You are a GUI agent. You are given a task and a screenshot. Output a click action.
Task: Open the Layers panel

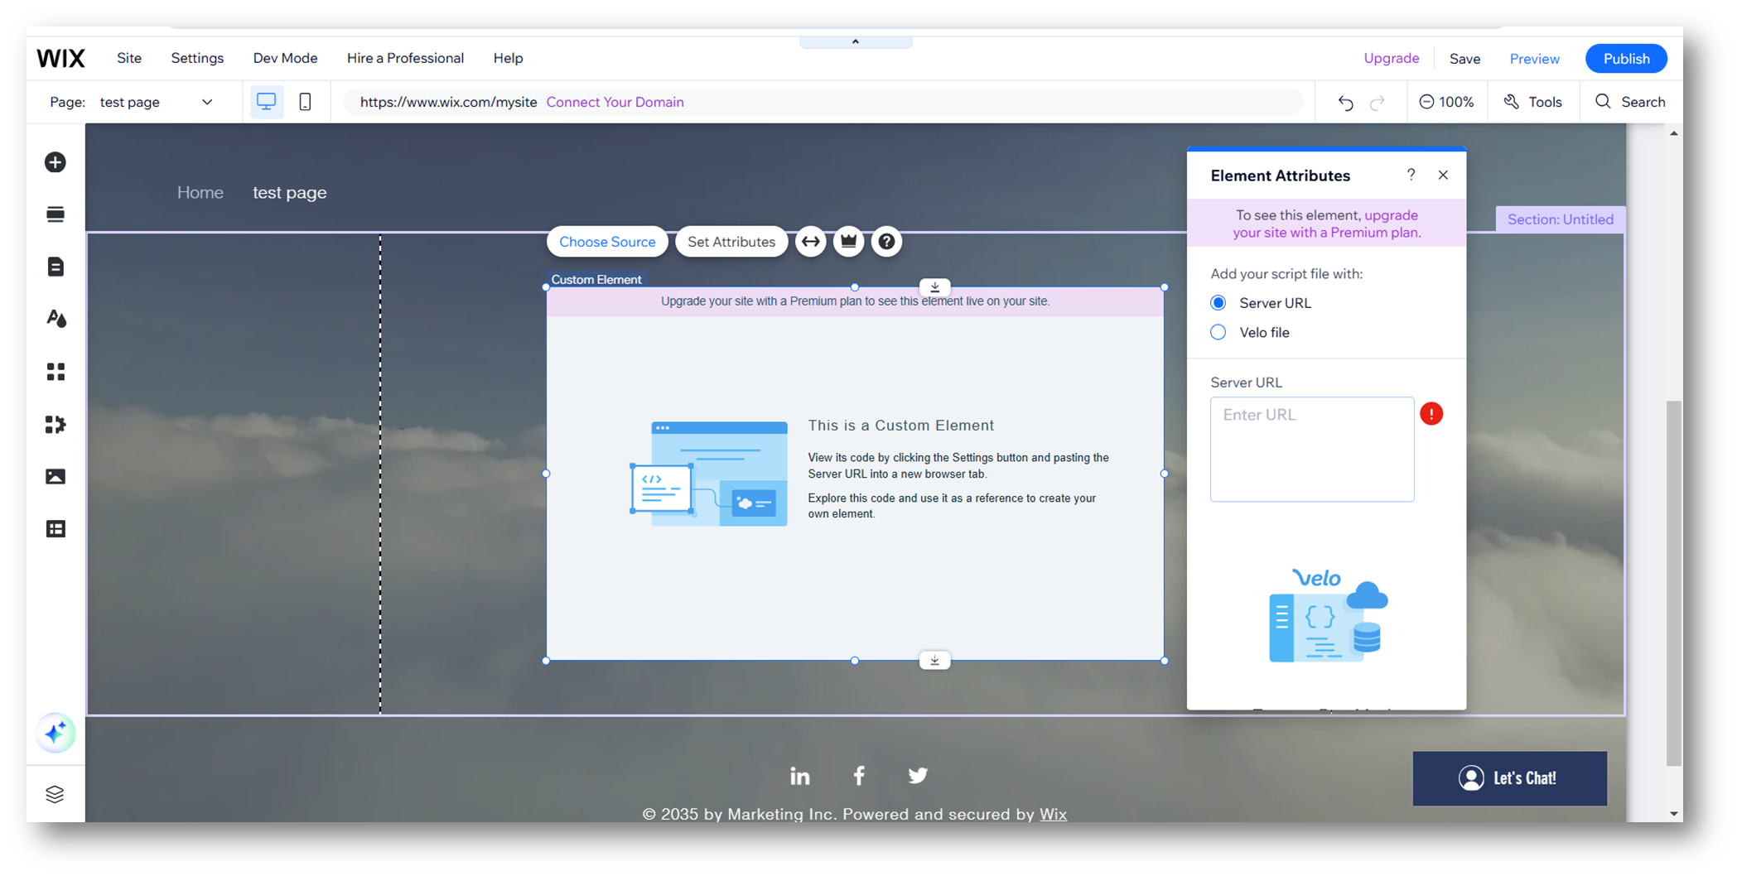55,793
